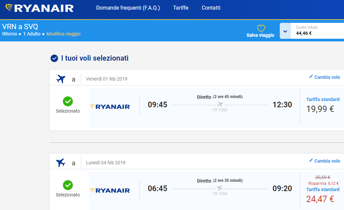
Task: Open the Contatti menu item
Action: pyautogui.click(x=211, y=8)
